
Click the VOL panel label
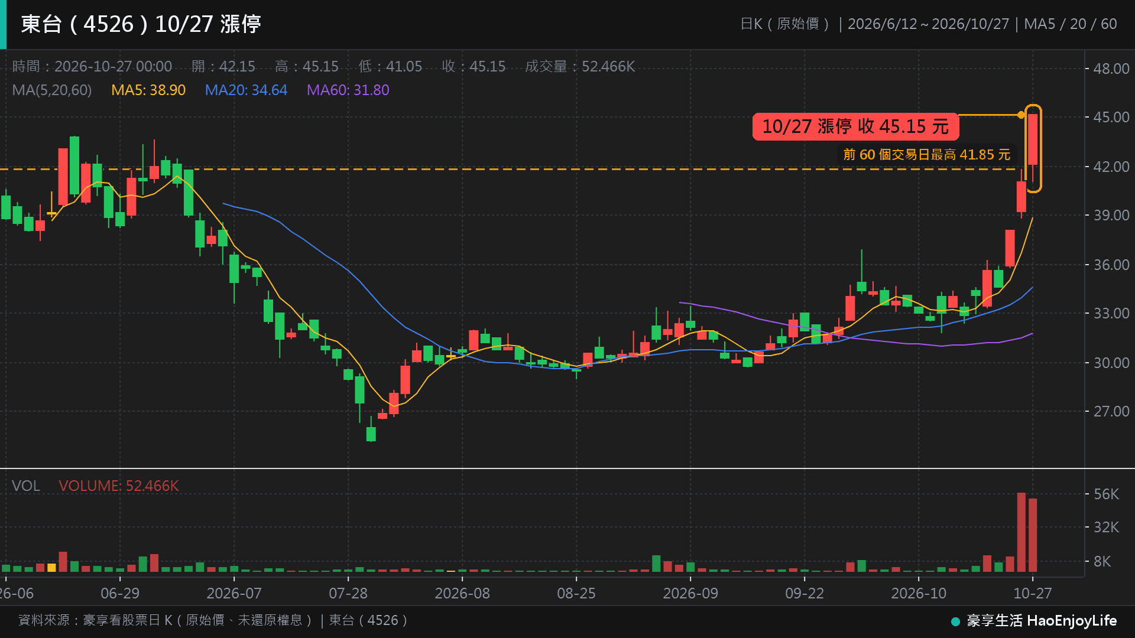click(26, 486)
